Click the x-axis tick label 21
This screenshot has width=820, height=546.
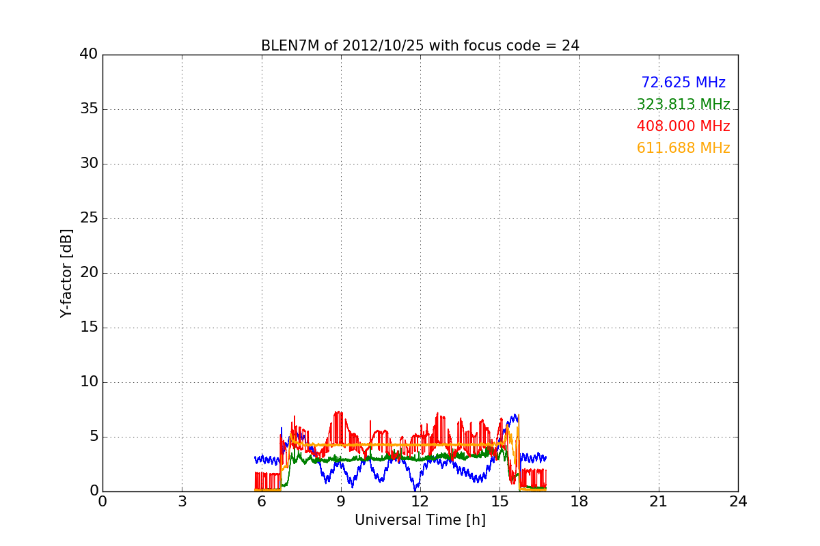point(659,502)
